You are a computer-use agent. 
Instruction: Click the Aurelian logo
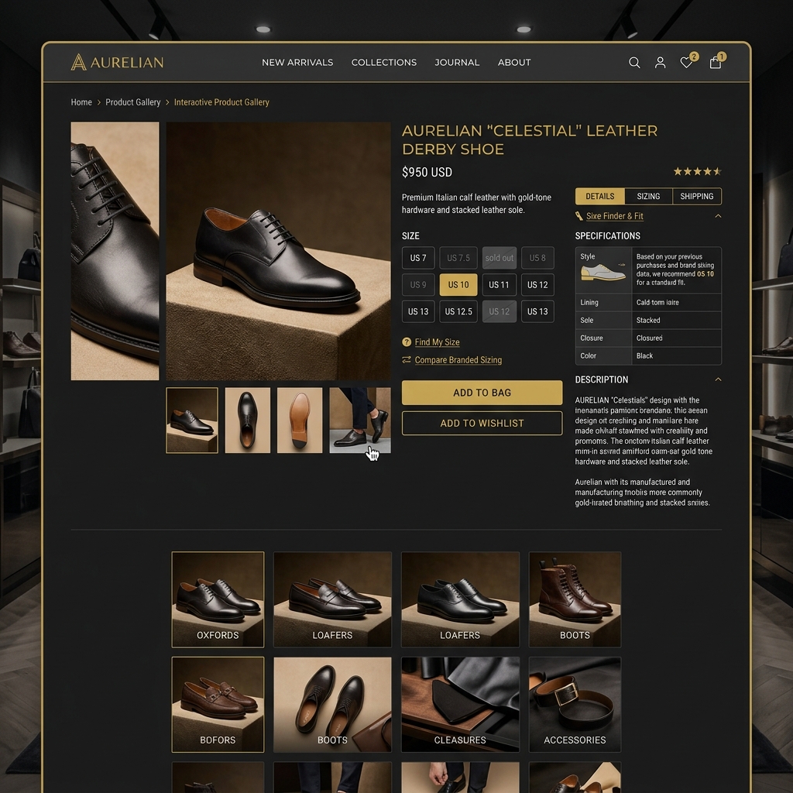pos(118,62)
